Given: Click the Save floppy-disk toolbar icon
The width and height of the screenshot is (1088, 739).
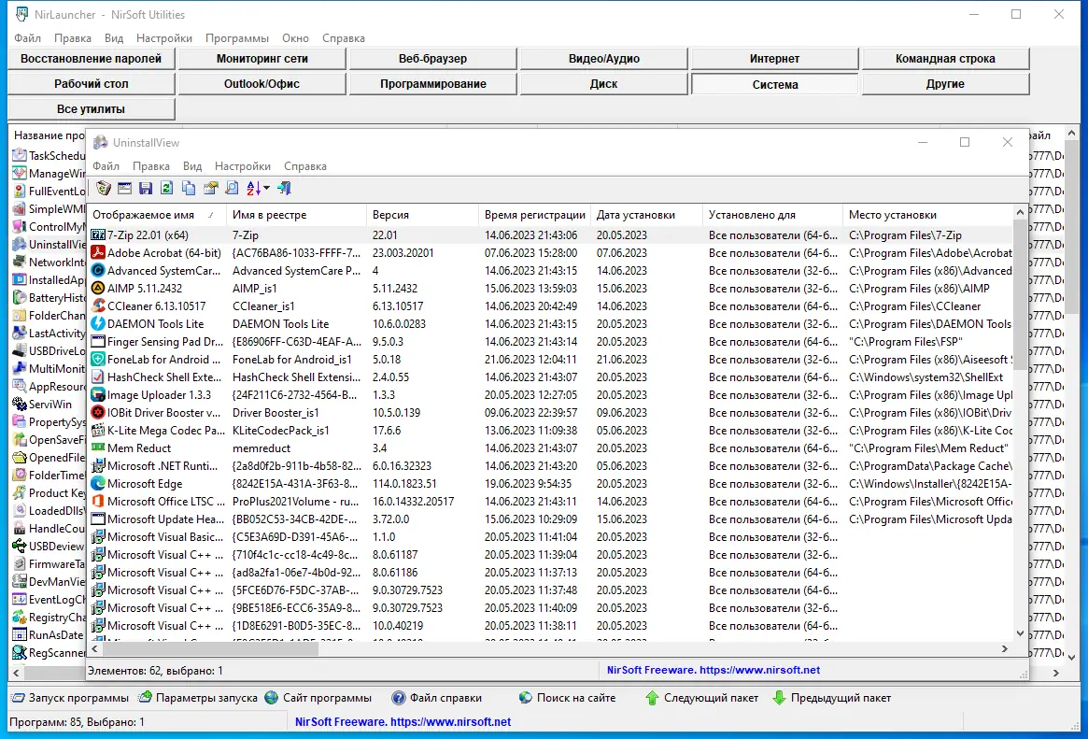Looking at the screenshot, I should [146, 188].
